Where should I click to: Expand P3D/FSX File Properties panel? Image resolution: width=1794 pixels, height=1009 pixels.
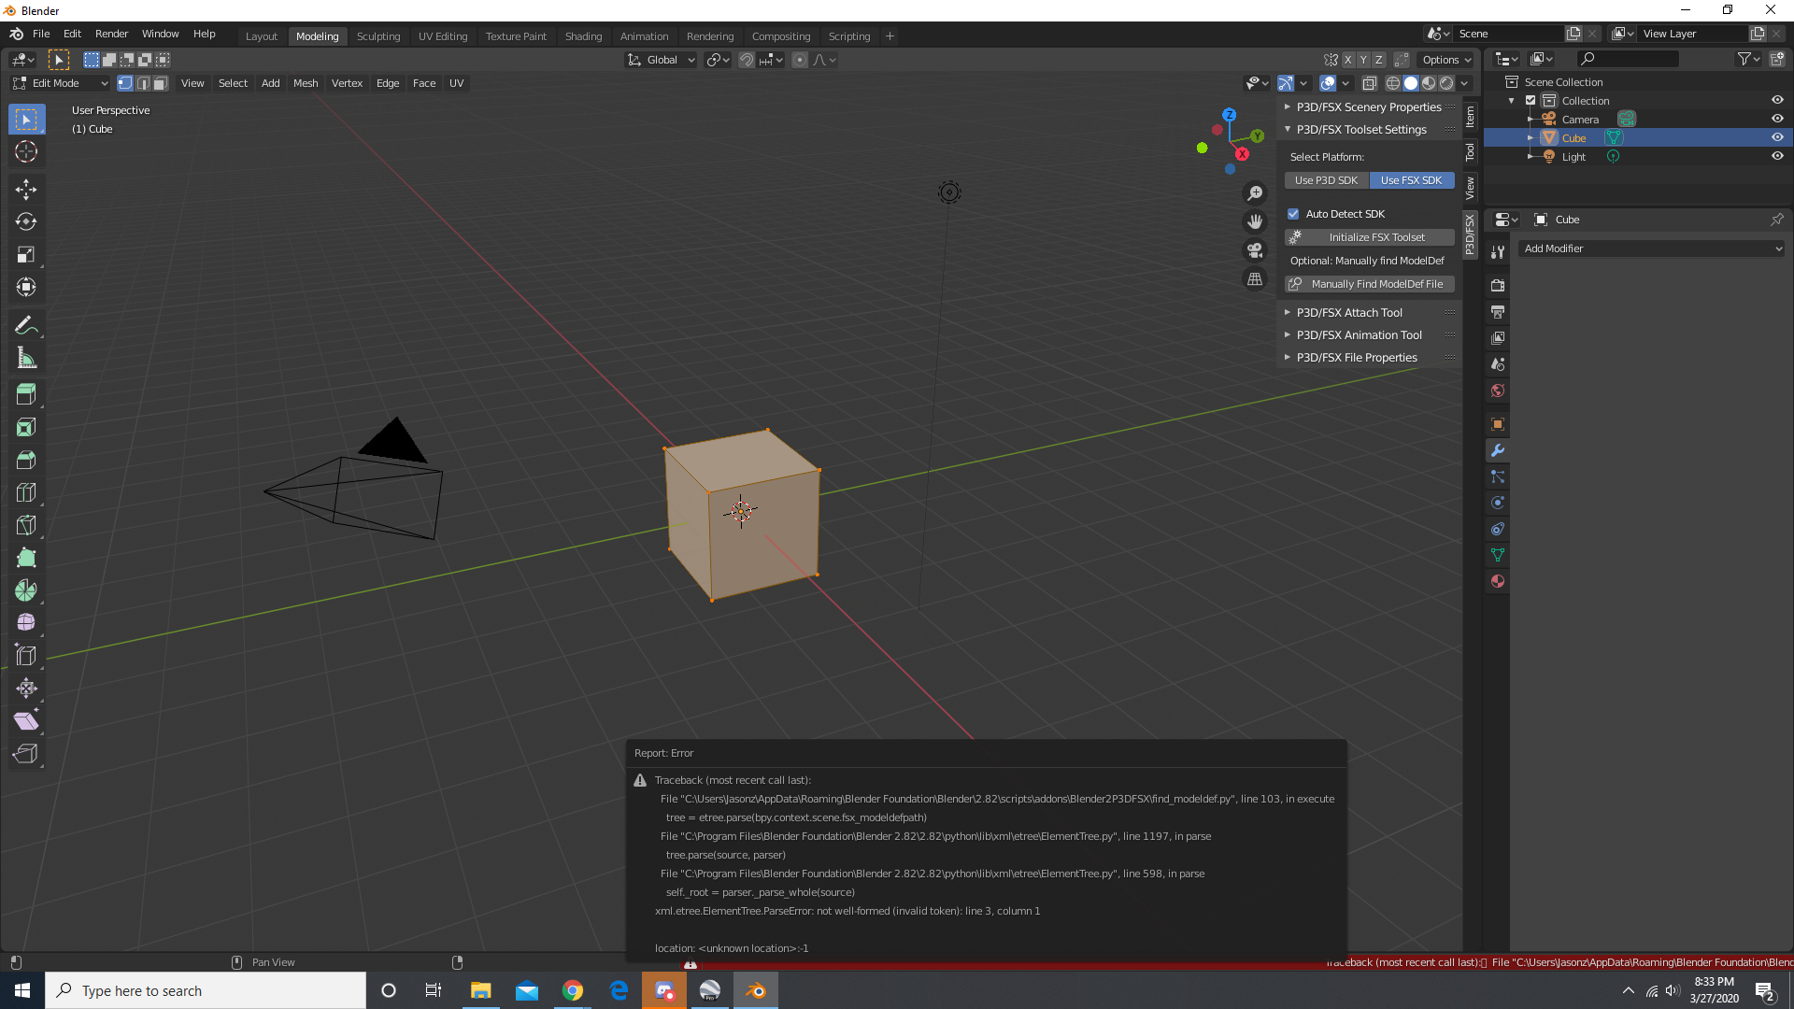tap(1368, 358)
